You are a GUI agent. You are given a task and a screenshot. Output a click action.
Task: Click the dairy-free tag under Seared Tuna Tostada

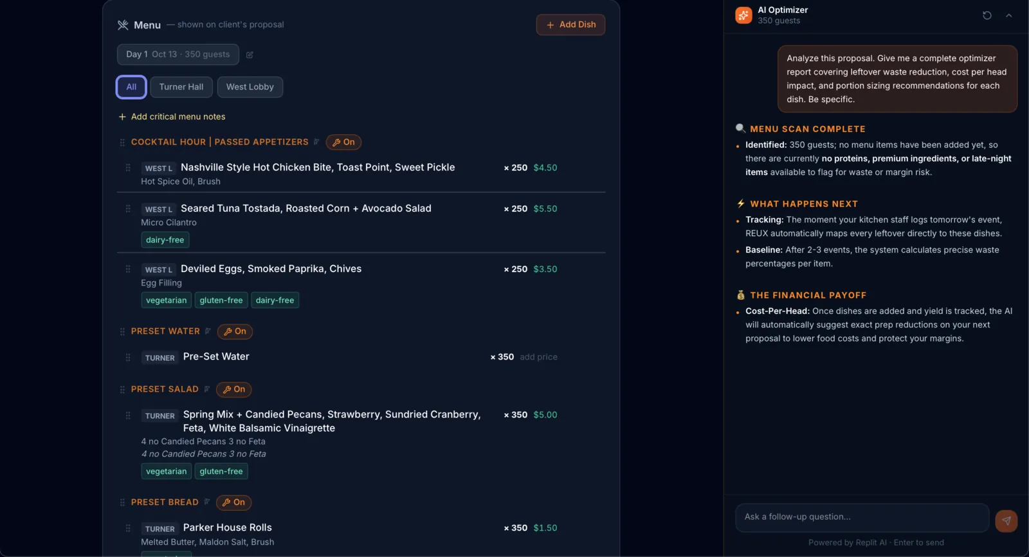(x=165, y=240)
